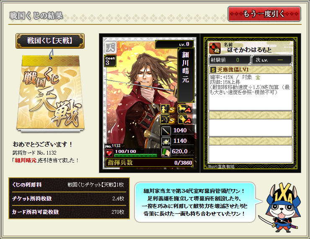Click the siege weapon aptitude A icon

pos(185,119)
